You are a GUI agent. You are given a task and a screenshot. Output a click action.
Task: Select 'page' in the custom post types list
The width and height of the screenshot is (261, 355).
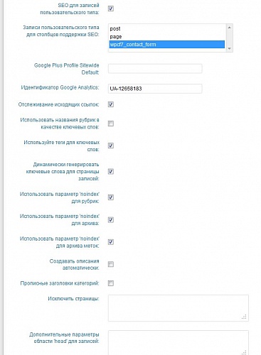(167, 36)
